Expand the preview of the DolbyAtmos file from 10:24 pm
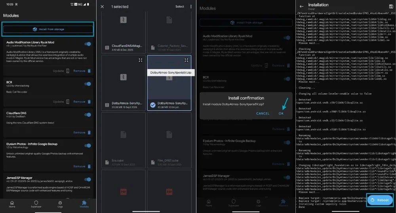396x213 pixels. pyautogui.click(x=186, y=60)
